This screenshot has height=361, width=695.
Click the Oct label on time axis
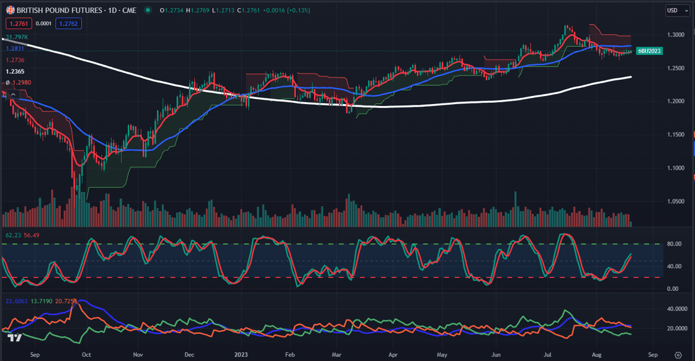86,355
